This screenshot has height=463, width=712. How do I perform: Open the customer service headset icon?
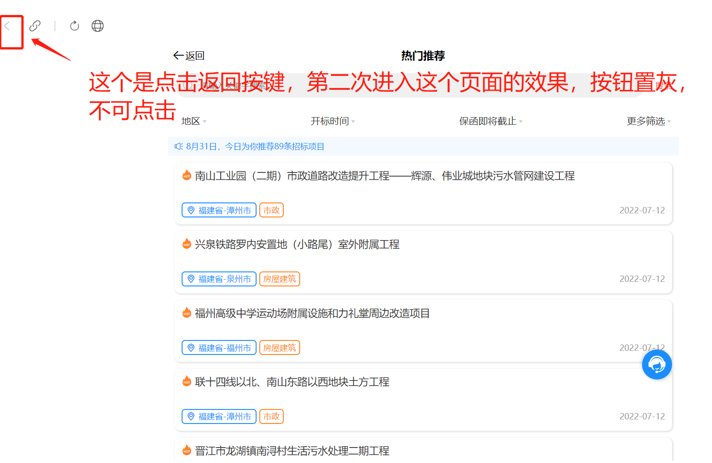pyautogui.click(x=657, y=364)
